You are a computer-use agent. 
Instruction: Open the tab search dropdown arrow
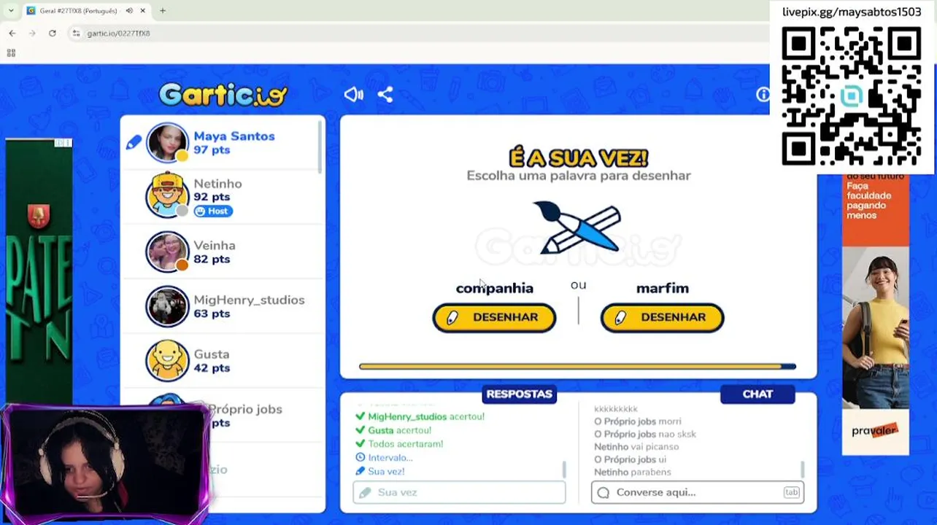[10, 11]
